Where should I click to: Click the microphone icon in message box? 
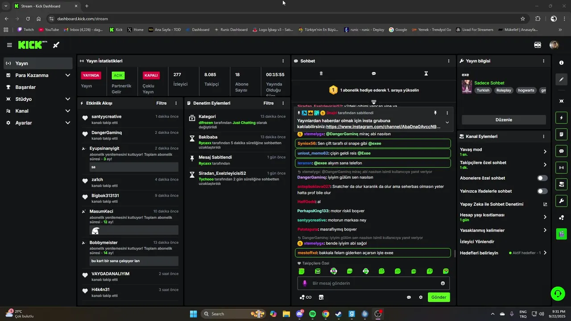[305, 283]
